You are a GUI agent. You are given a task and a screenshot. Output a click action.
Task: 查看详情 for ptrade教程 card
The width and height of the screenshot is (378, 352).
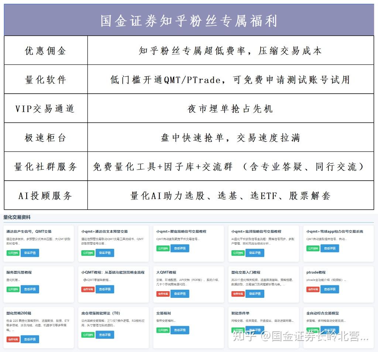[330, 289]
